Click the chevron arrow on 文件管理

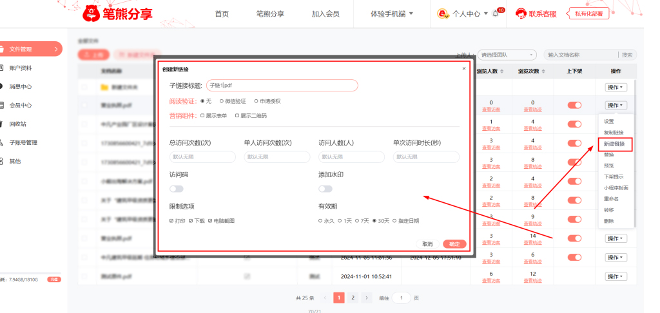[x=56, y=49]
